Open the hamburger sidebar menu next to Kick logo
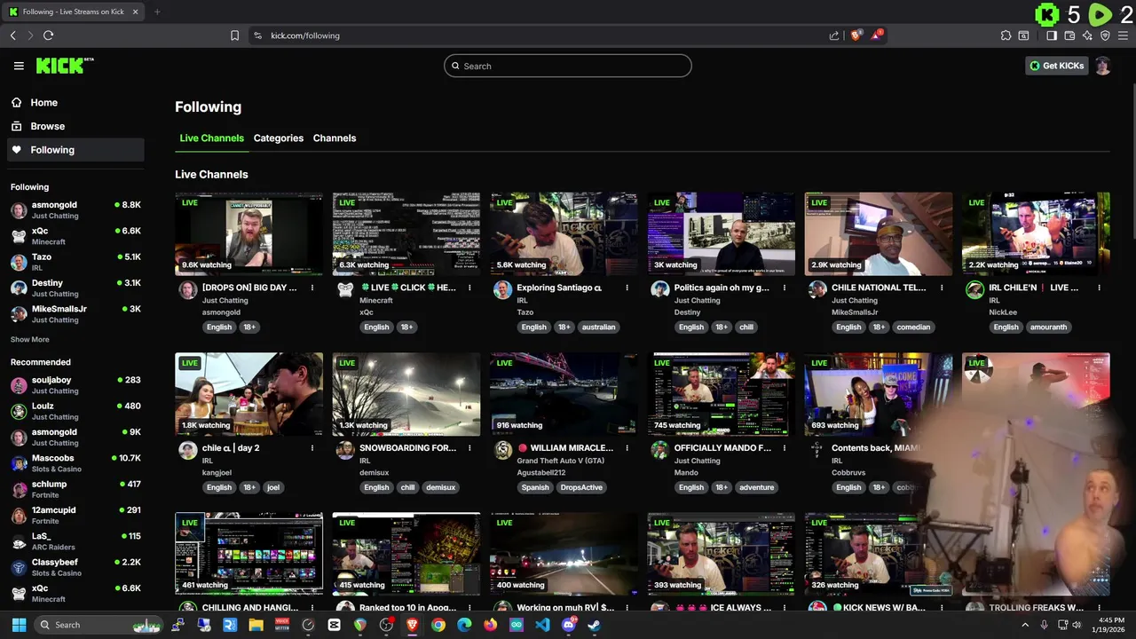The height and width of the screenshot is (639, 1136). [19, 66]
